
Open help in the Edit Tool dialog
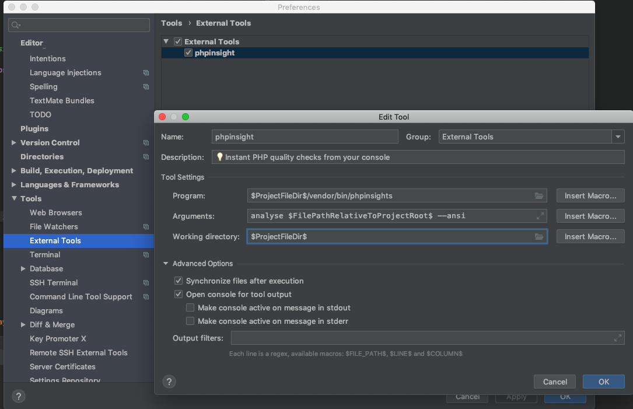(x=169, y=382)
